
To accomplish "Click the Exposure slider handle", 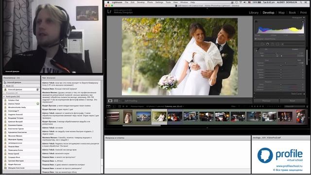I will click(285, 63).
